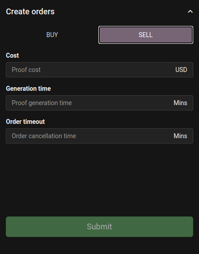
Task: Focus the Proof generation time field
Action: point(100,103)
